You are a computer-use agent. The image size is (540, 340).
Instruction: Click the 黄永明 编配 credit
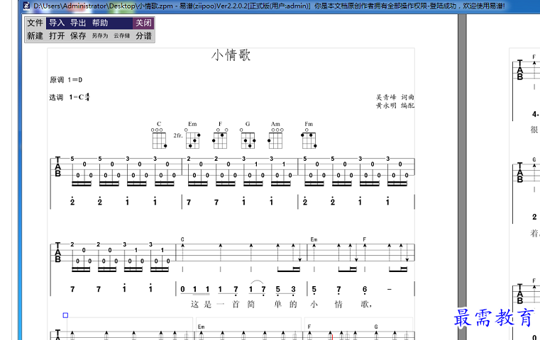tap(395, 106)
